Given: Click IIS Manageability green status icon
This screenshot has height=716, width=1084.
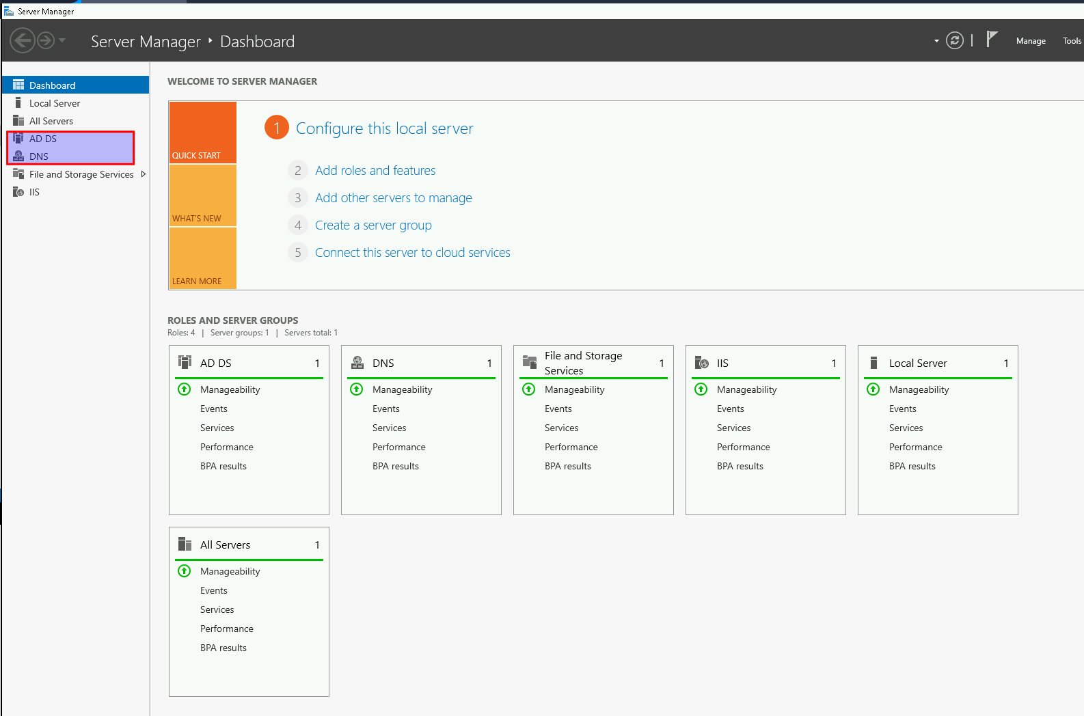Looking at the screenshot, I should [x=701, y=389].
